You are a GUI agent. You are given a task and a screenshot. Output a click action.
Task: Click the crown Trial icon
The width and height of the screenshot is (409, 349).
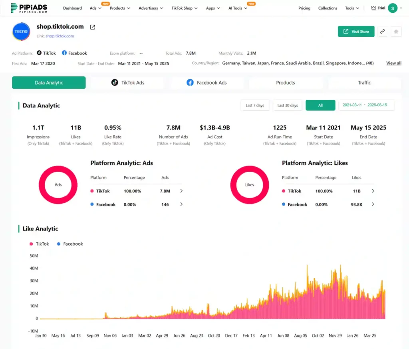pyautogui.click(x=373, y=8)
